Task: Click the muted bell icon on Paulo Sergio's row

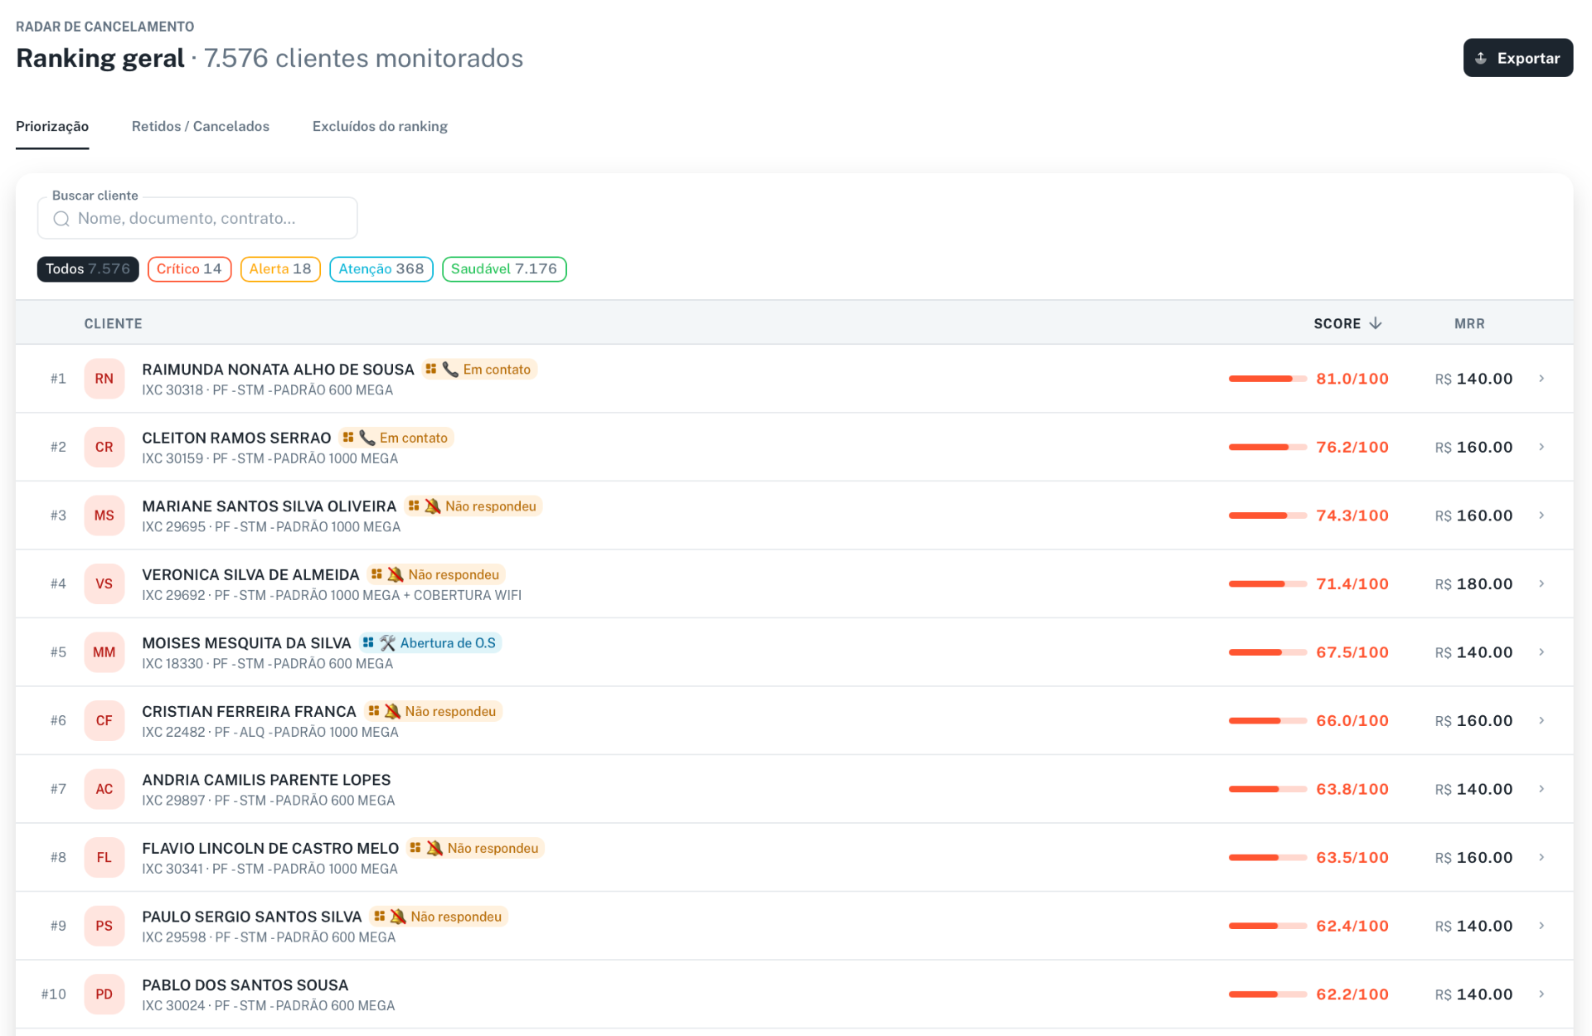Action: [x=398, y=917]
